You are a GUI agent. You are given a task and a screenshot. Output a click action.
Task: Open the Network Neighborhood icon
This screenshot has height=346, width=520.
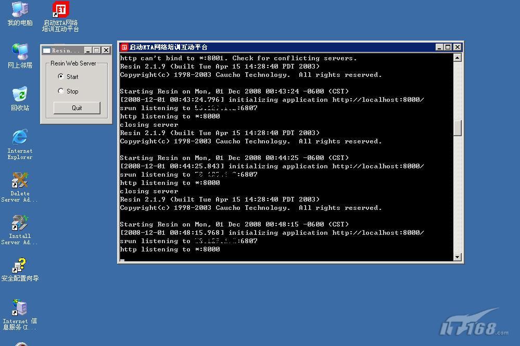20,52
